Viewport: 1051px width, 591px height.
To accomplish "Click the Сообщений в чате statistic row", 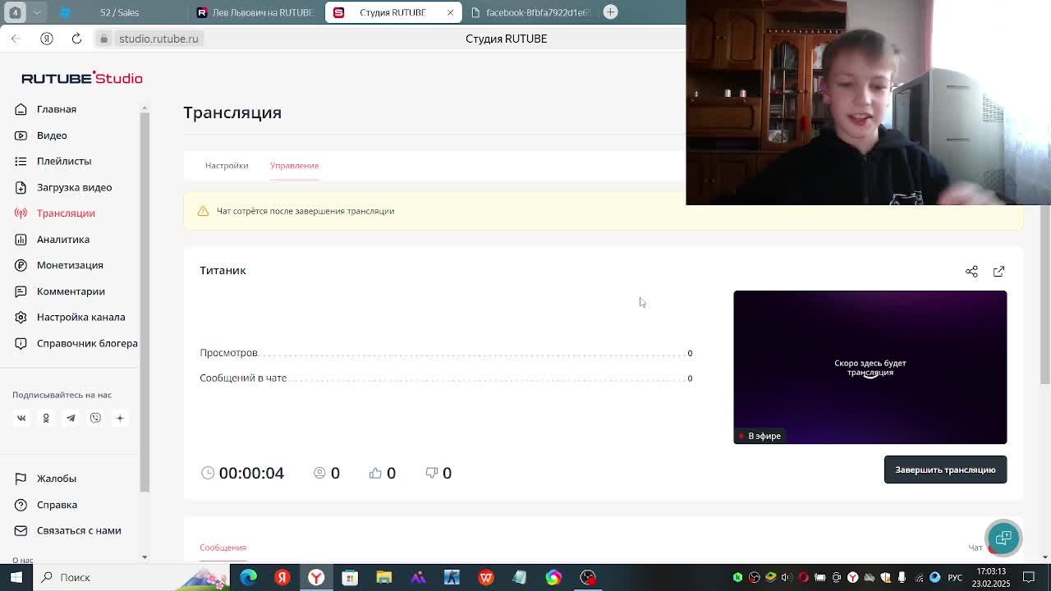I will 446,378.
